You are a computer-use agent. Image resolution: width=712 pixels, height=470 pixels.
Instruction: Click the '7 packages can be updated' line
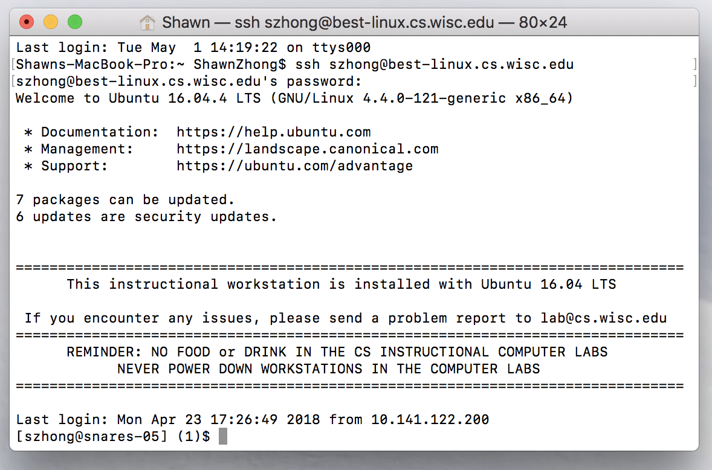[x=125, y=199]
